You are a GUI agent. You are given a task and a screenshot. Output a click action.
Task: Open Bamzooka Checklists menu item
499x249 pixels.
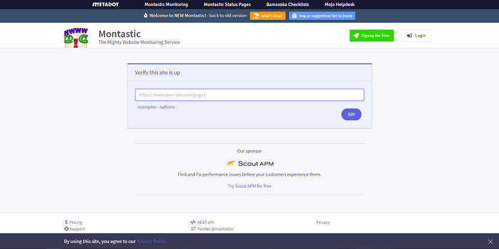tap(288, 4)
